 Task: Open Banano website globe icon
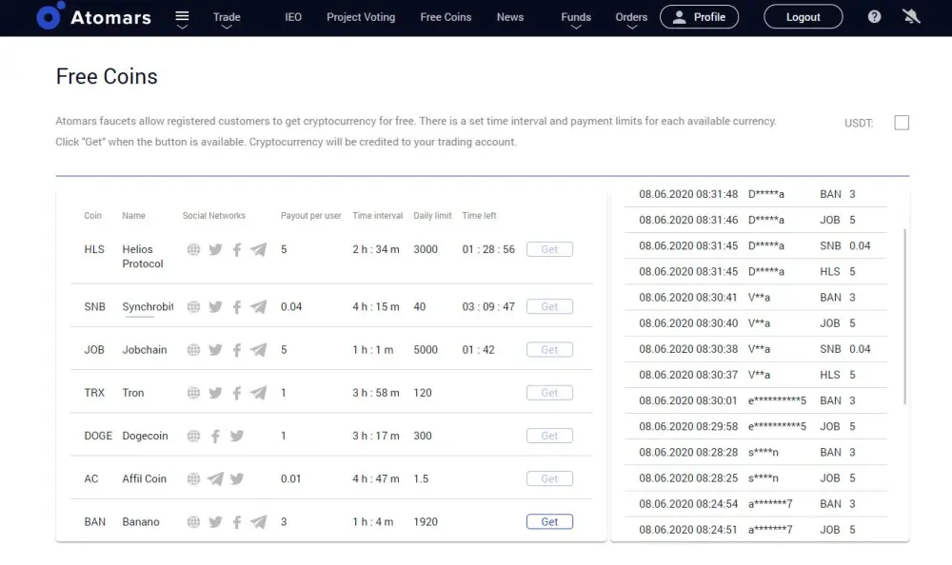click(193, 522)
